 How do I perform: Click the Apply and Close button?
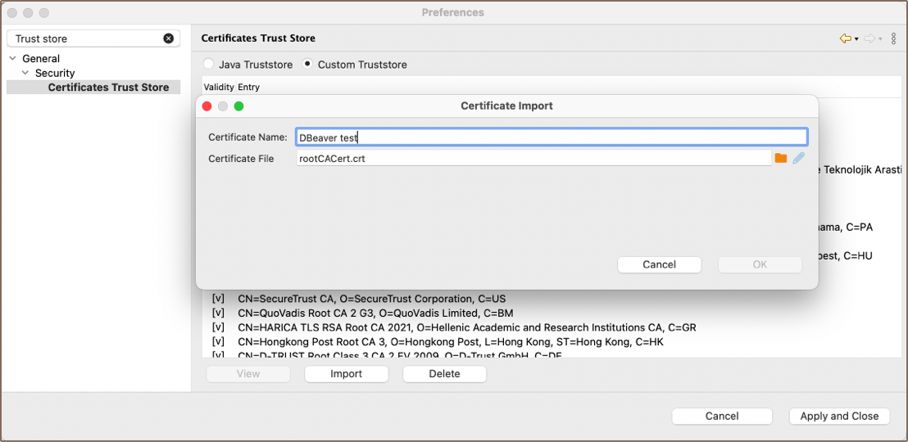[838, 416]
